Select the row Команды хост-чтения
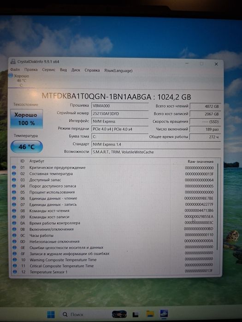This screenshot has width=242, height=322. click(x=113, y=211)
